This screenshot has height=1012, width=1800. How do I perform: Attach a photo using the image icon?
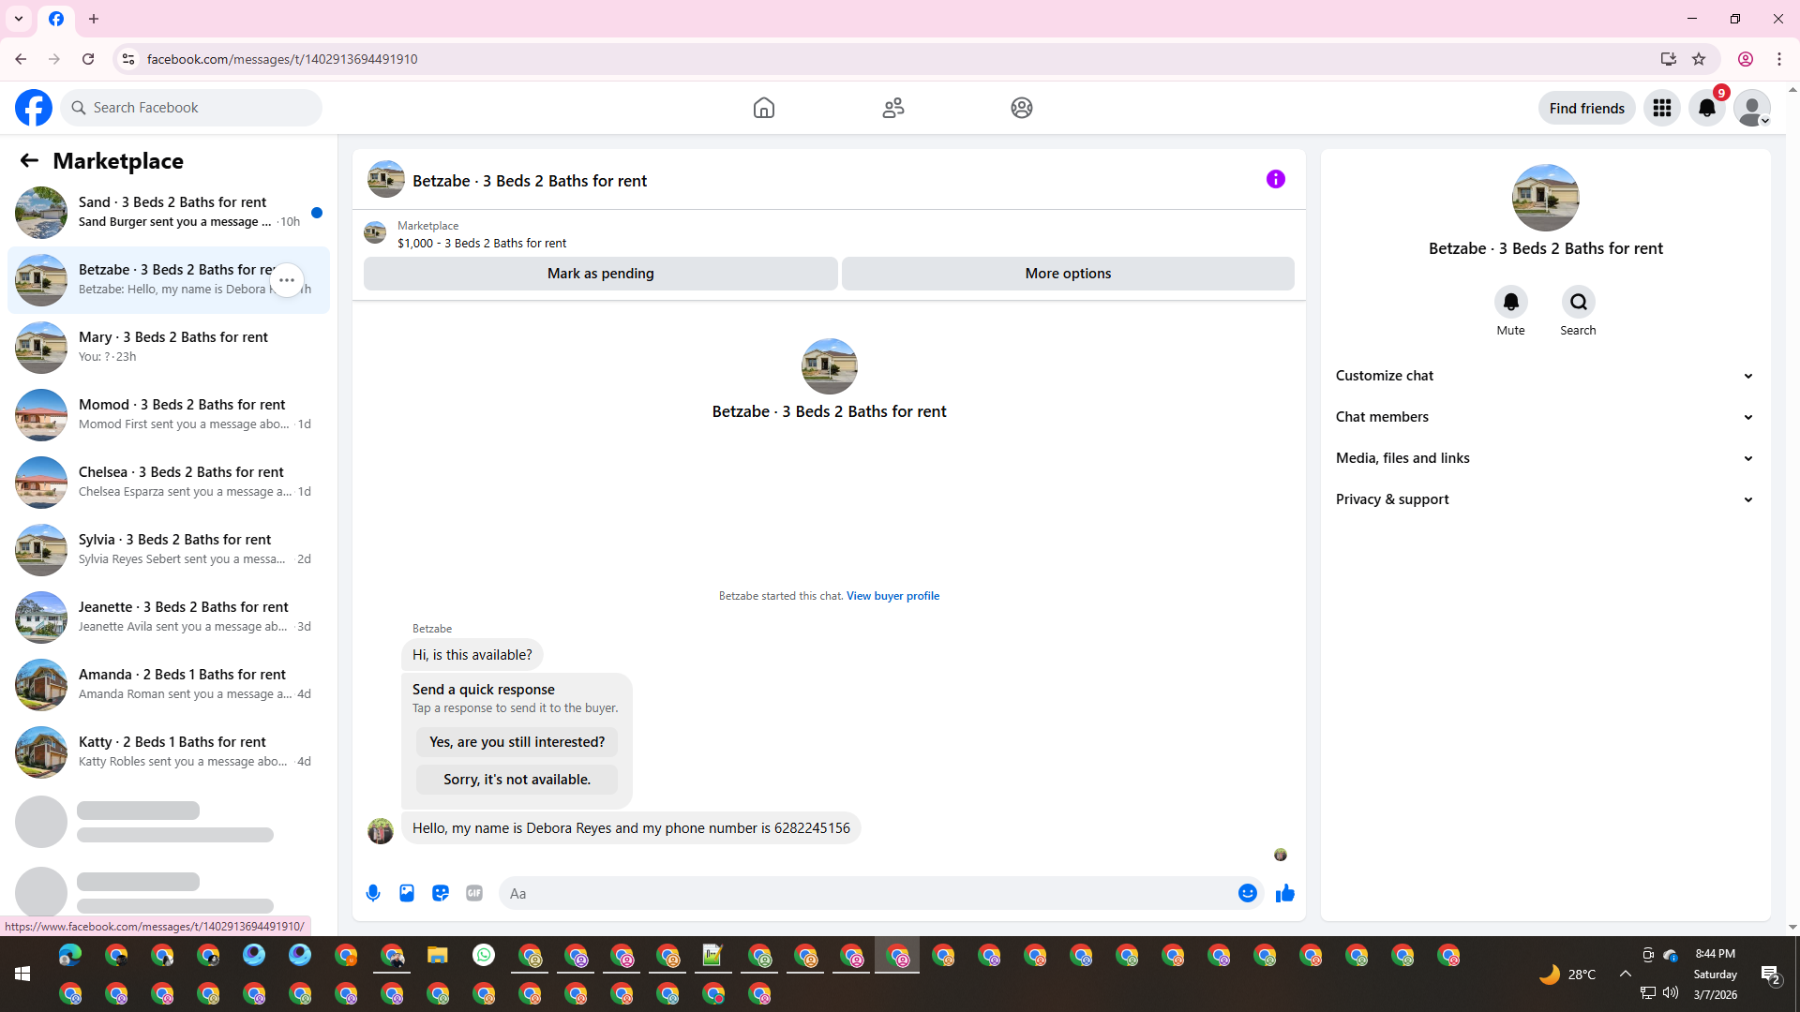(x=407, y=893)
